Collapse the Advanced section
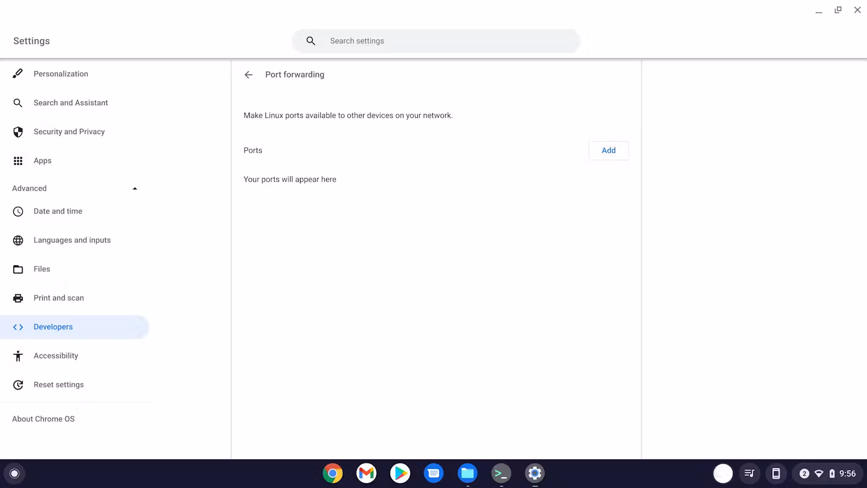This screenshot has width=867, height=488. pos(135,188)
